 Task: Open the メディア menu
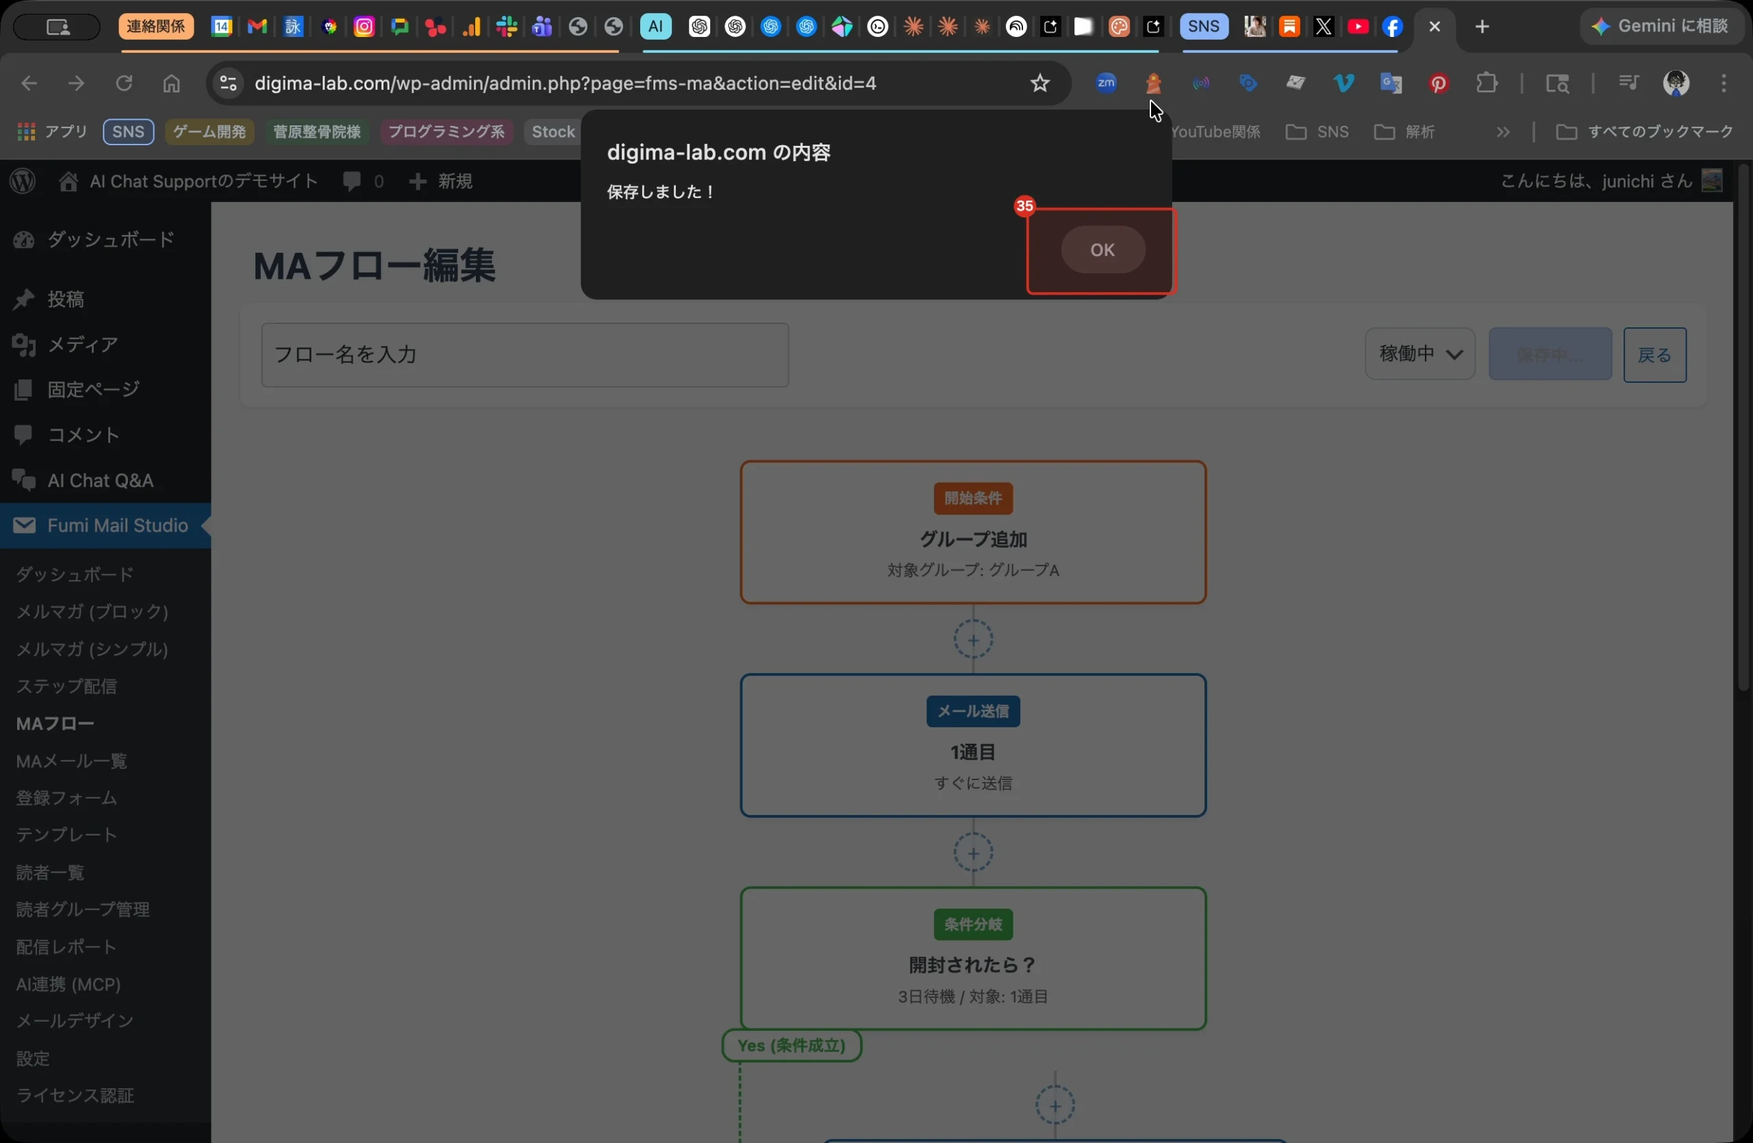(x=105, y=344)
